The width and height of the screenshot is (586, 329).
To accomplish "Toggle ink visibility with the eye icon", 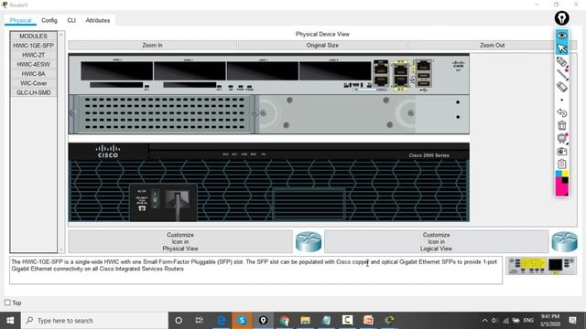I will pyautogui.click(x=561, y=36).
